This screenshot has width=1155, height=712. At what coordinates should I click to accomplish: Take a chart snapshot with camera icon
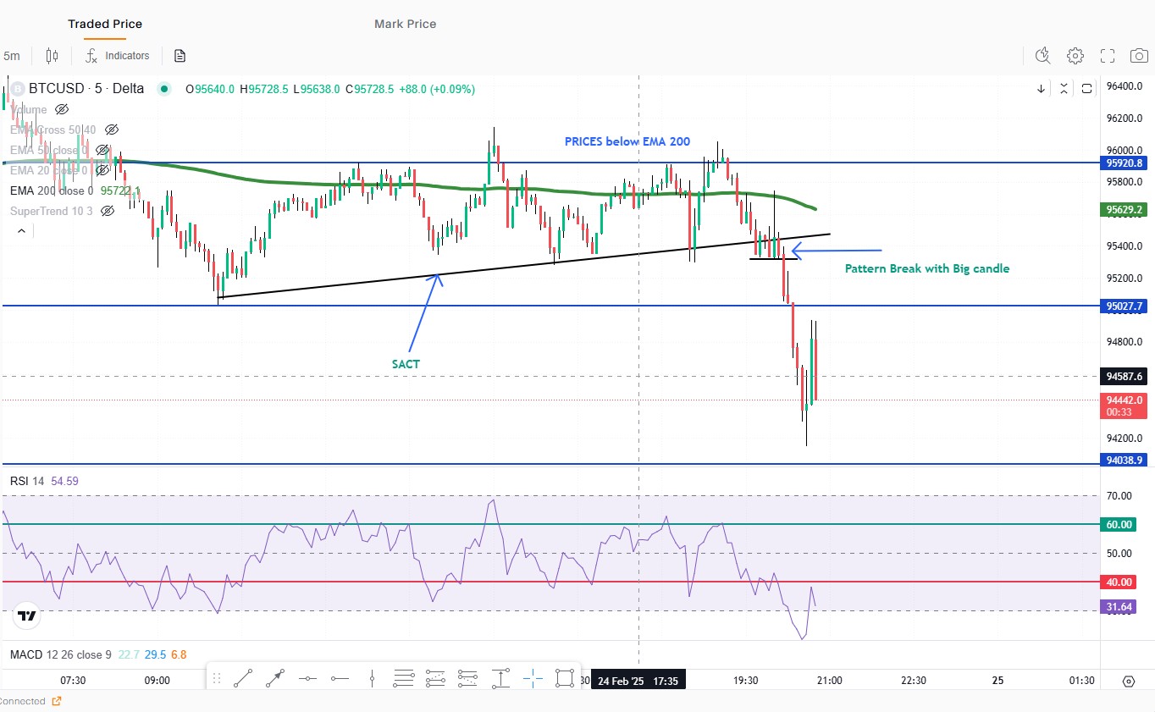pyautogui.click(x=1139, y=56)
